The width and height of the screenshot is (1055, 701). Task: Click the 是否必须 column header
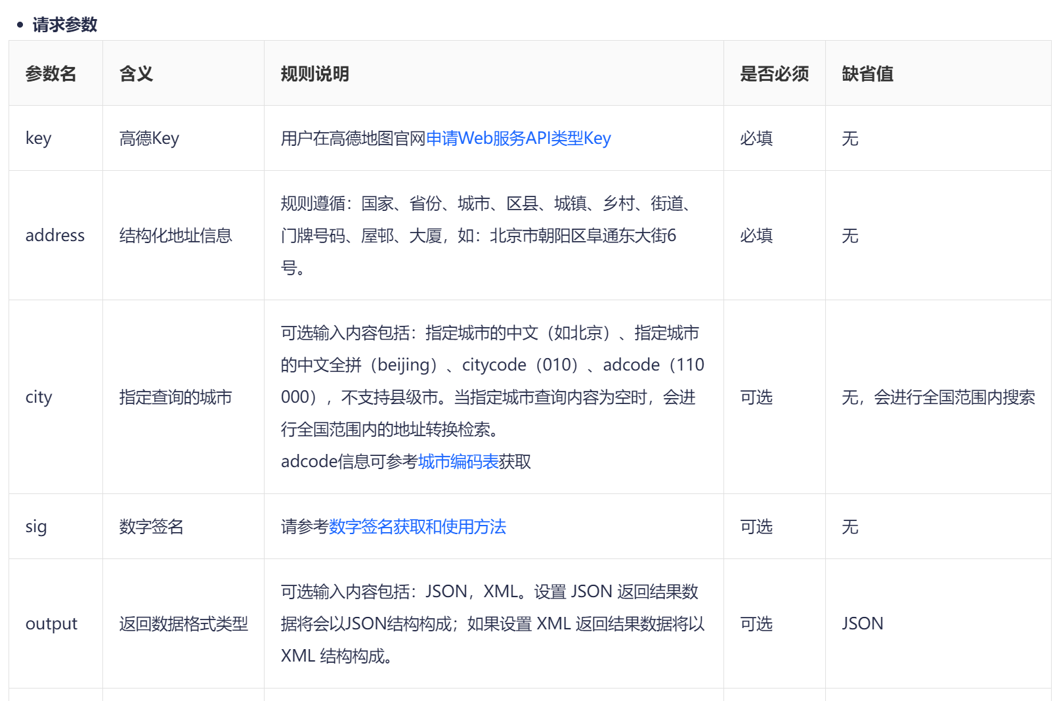(774, 74)
